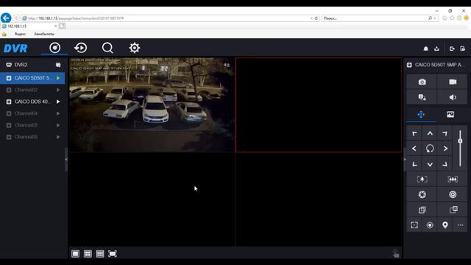Click the lens ring icon beside iris
Image resolution: width=471 pixels, height=265 pixels.
click(x=453, y=194)
